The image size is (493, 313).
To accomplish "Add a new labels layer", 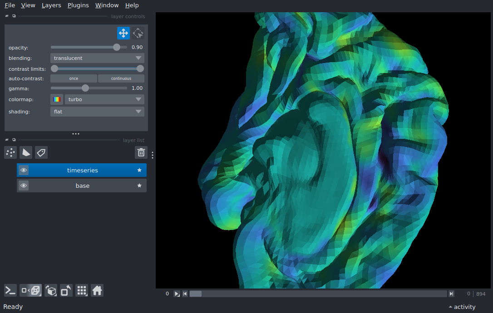I will pos(41,152).
